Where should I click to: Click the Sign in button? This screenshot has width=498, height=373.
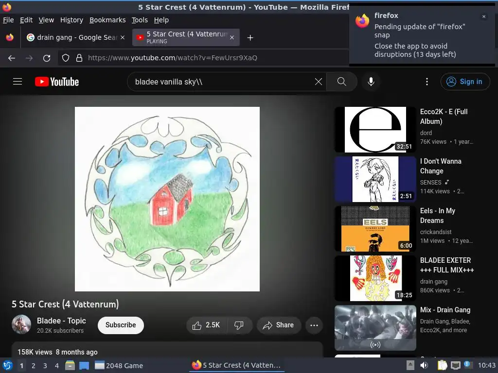[465, 82]
